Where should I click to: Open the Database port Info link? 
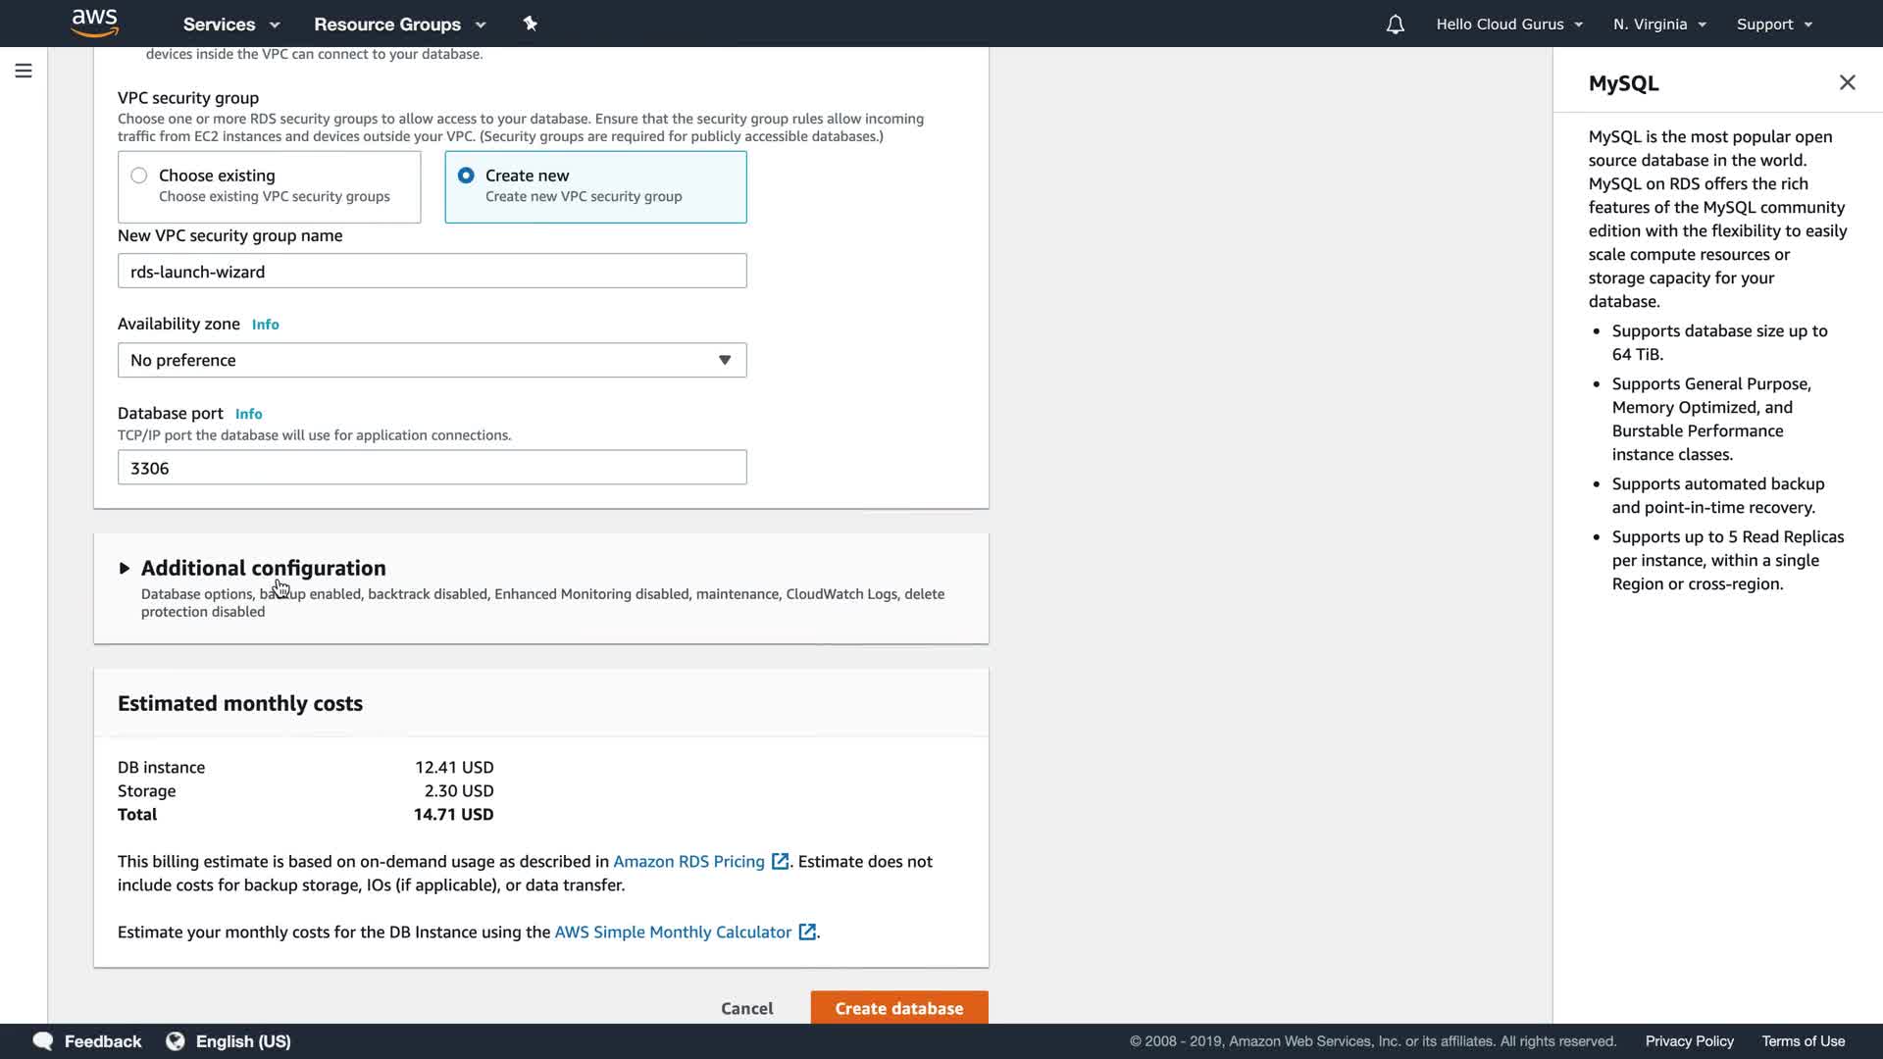tap(248, 414)
